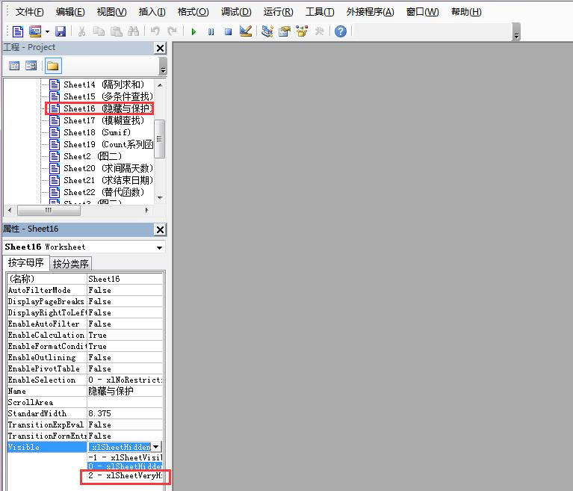The height and width of the screenshot is (491, 573).
Task: Click the Paste toolbar icon
Action: (117, 31)
